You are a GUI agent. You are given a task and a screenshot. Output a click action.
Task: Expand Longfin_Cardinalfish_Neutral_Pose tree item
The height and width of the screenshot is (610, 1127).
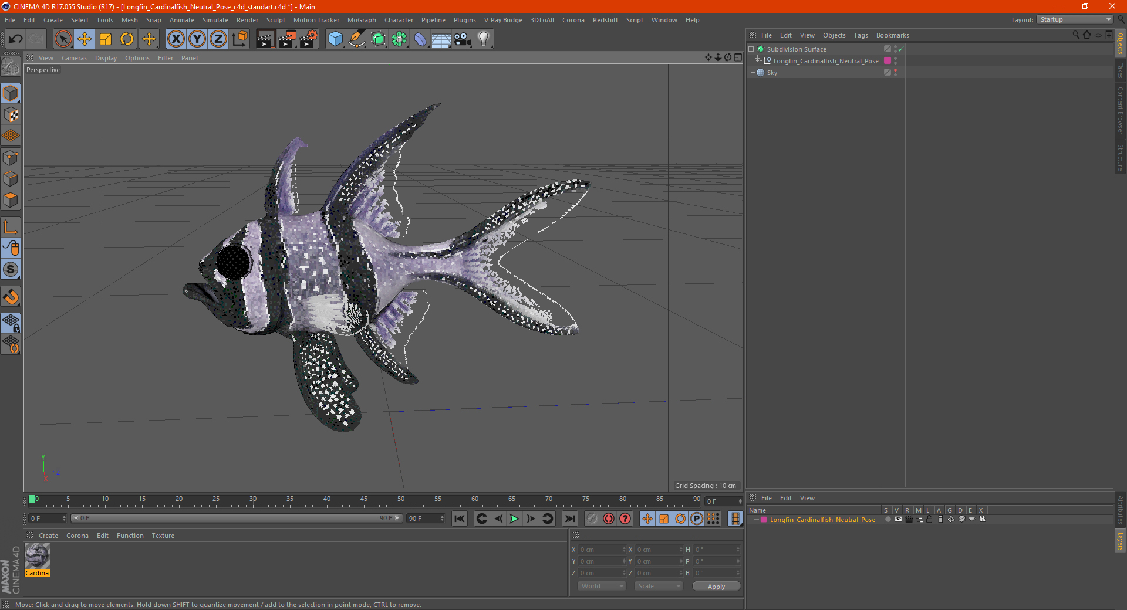[758, 60]
